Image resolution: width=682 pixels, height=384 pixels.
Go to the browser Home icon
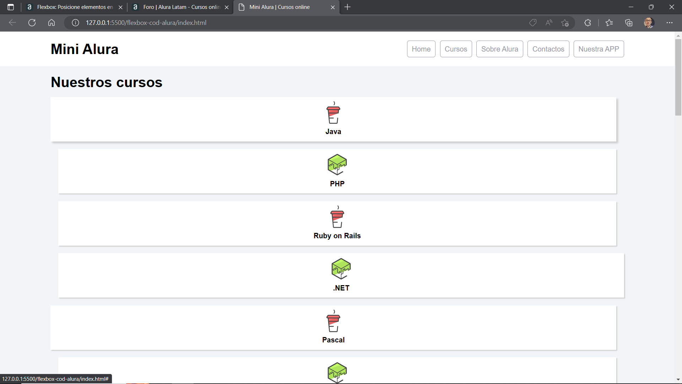click(52, 23)
